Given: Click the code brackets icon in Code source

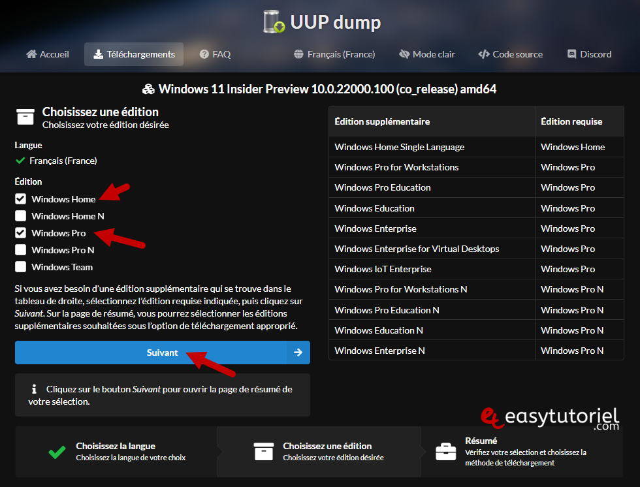Looking at the screenshot, I should click(x=484, y=54).
